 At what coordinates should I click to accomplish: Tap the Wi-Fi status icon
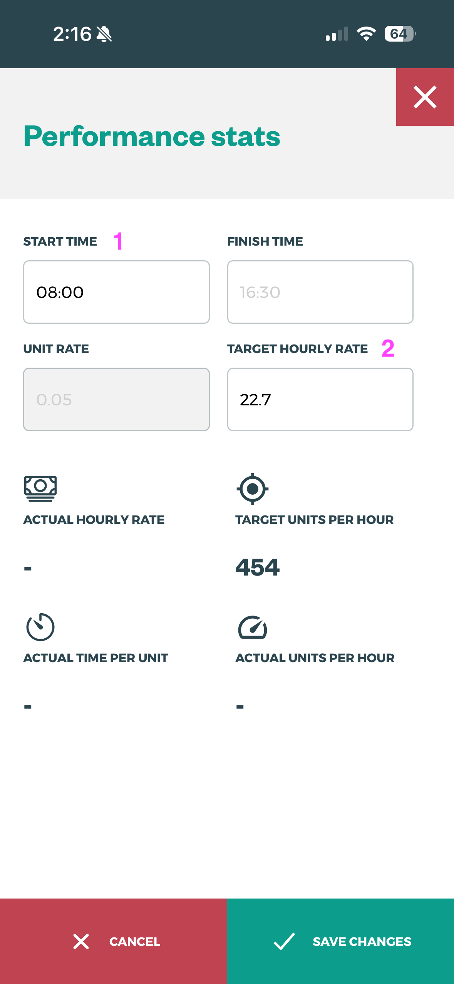point(366,34)
